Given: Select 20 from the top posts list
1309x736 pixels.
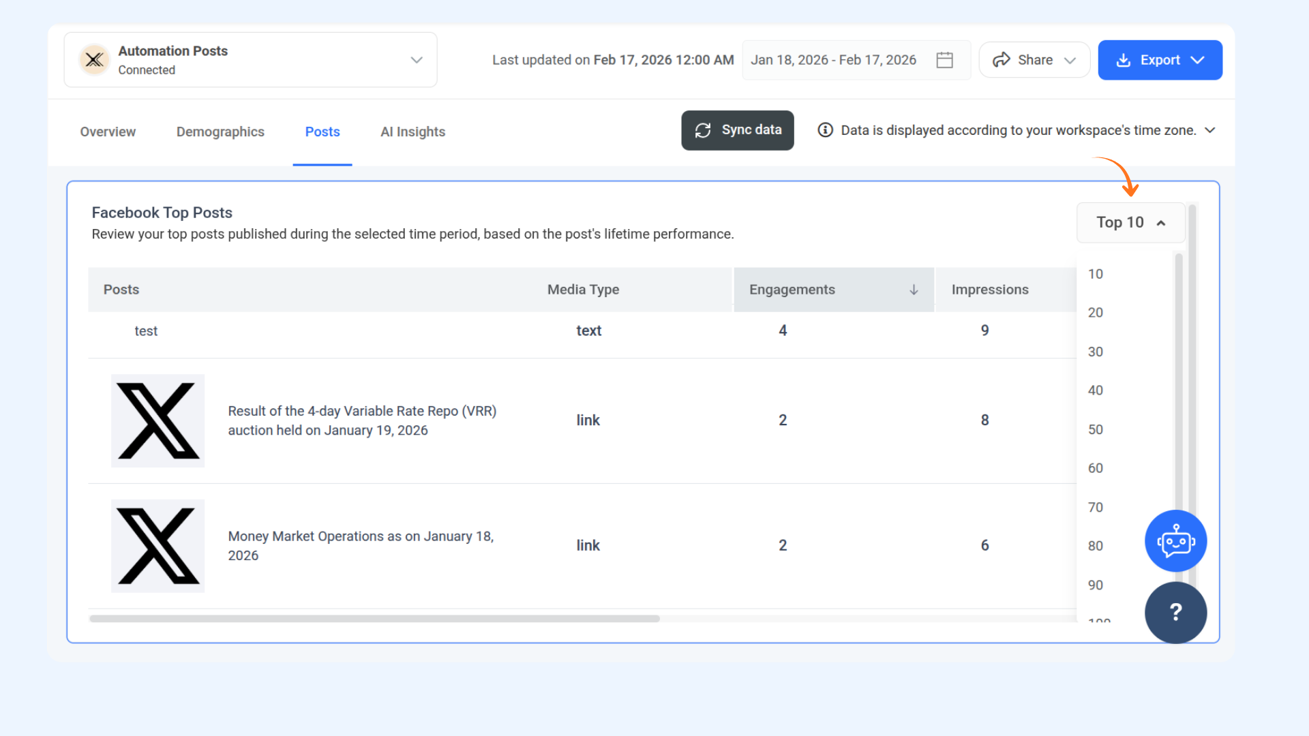Looking at the screenshot, I should (x=1096, y=313).
